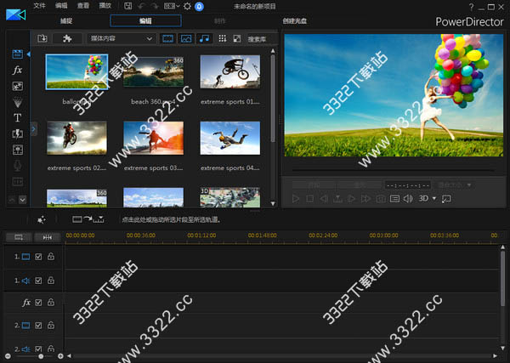Viewport: 510px width, 363px height.
Task: Open the 编辑 menu in the menu bar
Action: point(61,6)
